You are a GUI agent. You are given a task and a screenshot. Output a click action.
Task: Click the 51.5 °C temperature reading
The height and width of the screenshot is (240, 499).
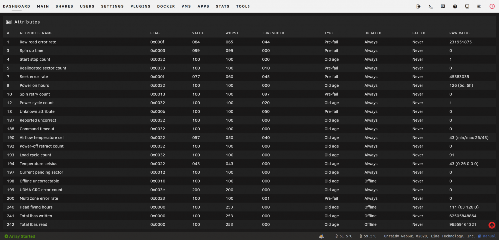[x=346, y=236]
